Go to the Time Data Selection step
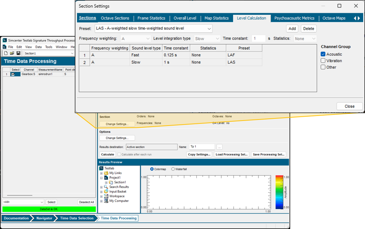Screen dimensions: 365x229 pos(77,218)
